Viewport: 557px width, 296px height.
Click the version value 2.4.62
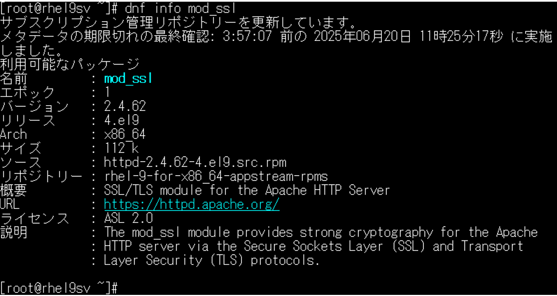coord(125,107)
